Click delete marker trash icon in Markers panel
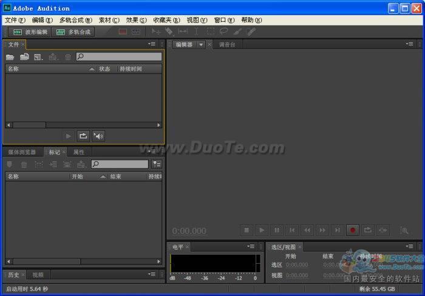This screenshot has width=425, height=296. coord(24,165)
